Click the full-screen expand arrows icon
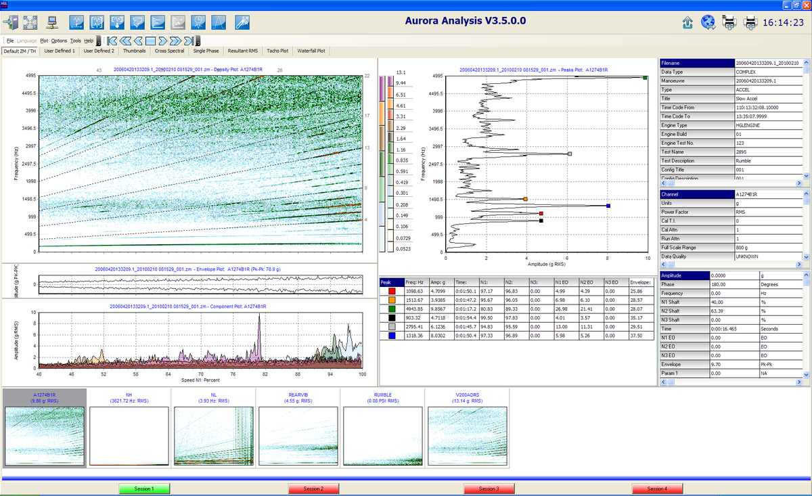This screenshot has height=496, width=812. 30,22
